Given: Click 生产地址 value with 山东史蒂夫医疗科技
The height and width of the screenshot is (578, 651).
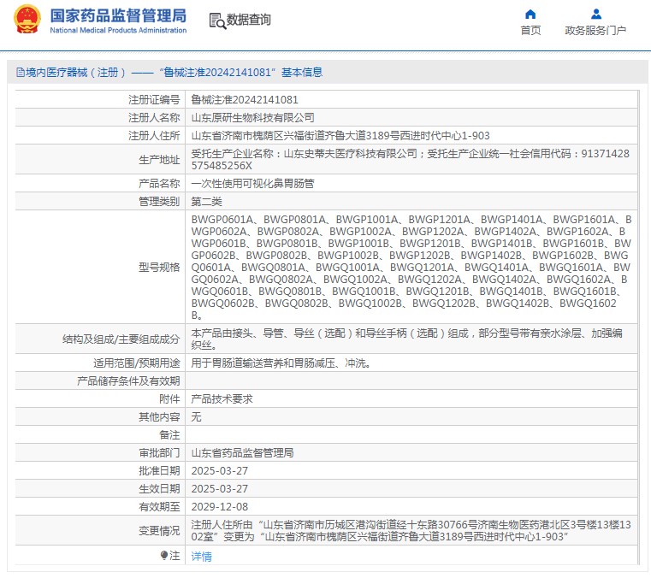Looking at the screenshot, I should click(411, 159).
